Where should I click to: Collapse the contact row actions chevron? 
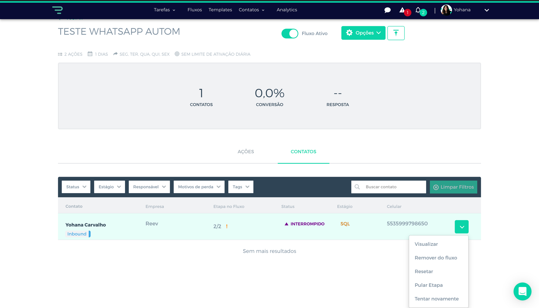(x=461, y=227)
